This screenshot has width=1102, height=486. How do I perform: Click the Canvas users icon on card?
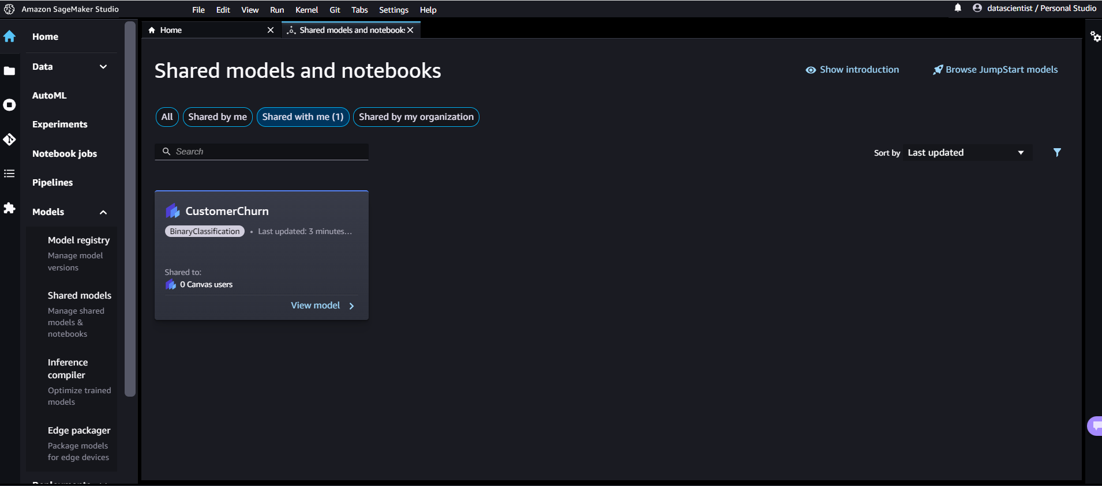[171, 284]
